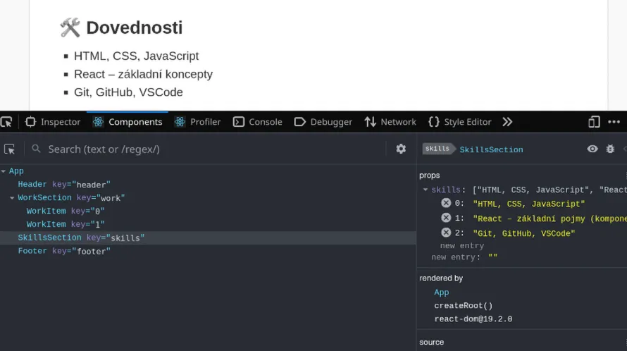Image resolution: width=627 pixels, height=351 pixels.
Task: Remove the "Git, GitHub, VSCode" array entry
Action: click(x=446, y=233)
